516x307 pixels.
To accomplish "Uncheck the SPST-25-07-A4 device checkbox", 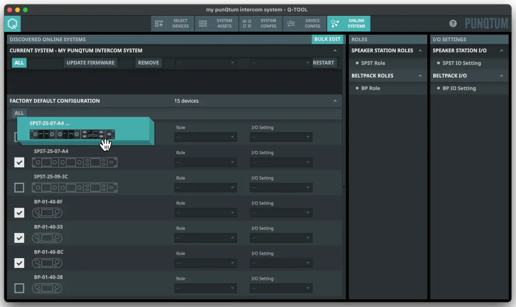I will coord(19,162).
